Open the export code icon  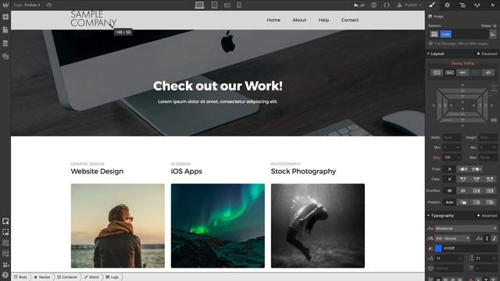[387, 5]
